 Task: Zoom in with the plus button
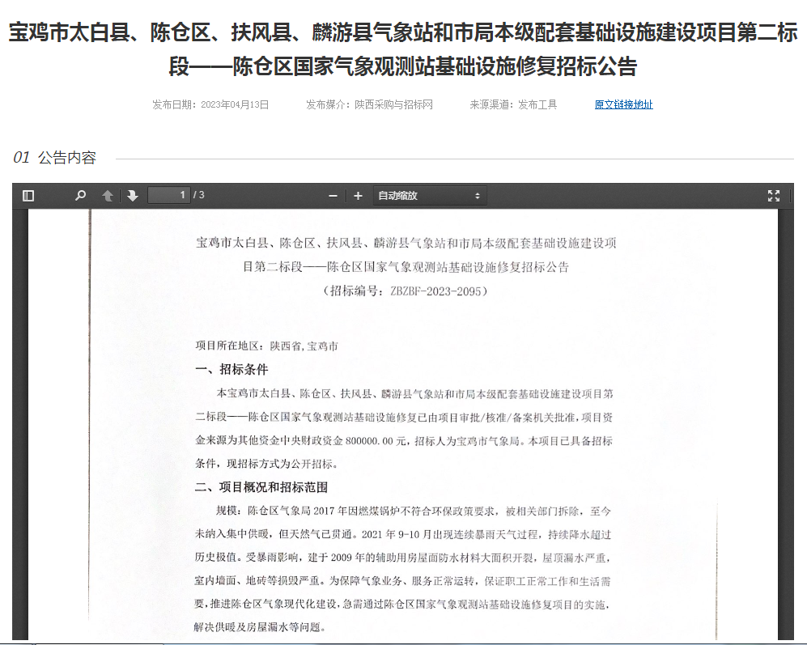pos(359,196)
